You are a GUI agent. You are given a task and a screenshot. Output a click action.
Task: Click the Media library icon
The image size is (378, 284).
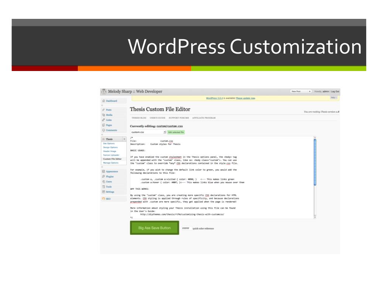[103, 115]
